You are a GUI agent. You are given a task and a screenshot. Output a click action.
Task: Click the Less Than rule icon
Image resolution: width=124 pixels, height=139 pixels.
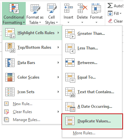[x=70, y=48]
